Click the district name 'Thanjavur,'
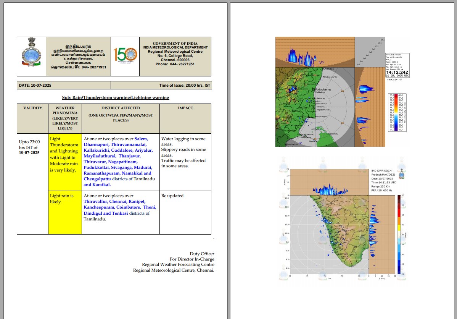Viewport: 457px width, 319px height. tap(129, 156)
